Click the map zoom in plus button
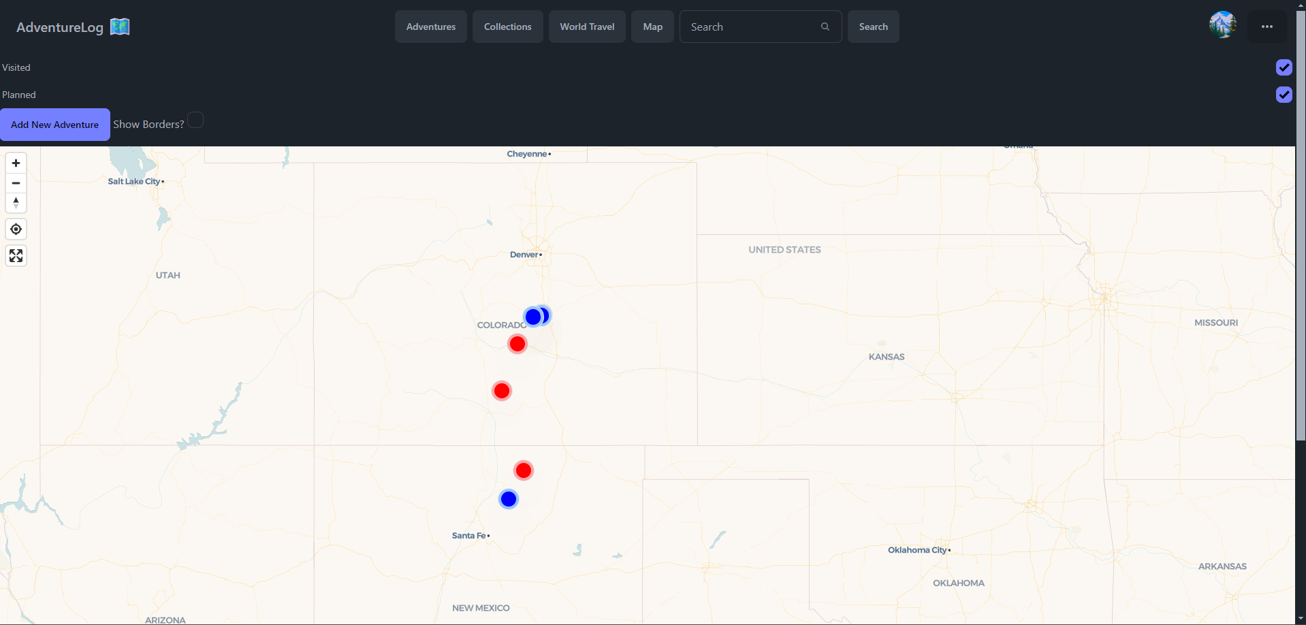Image resolution: width=1306 pixels, height=625 pixels. click(x=16, y=163)
